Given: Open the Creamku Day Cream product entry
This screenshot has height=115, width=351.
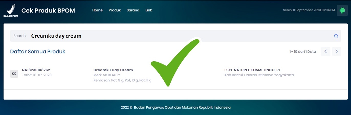Looking at the screenshot, I should [x=113, y=70].
